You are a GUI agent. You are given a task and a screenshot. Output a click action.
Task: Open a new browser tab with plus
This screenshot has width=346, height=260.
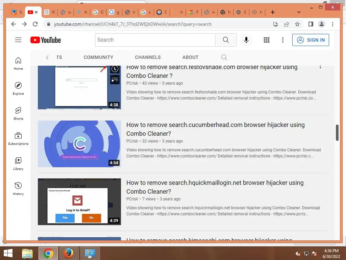273,12
